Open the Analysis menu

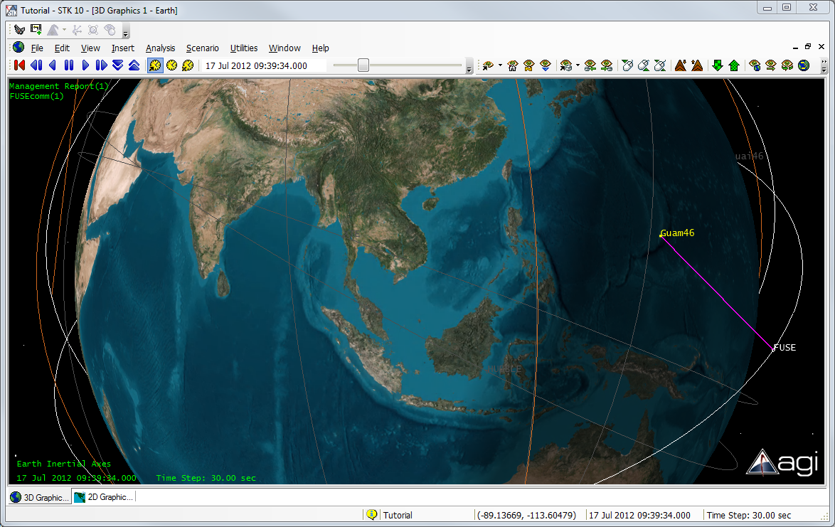[160, 48]
